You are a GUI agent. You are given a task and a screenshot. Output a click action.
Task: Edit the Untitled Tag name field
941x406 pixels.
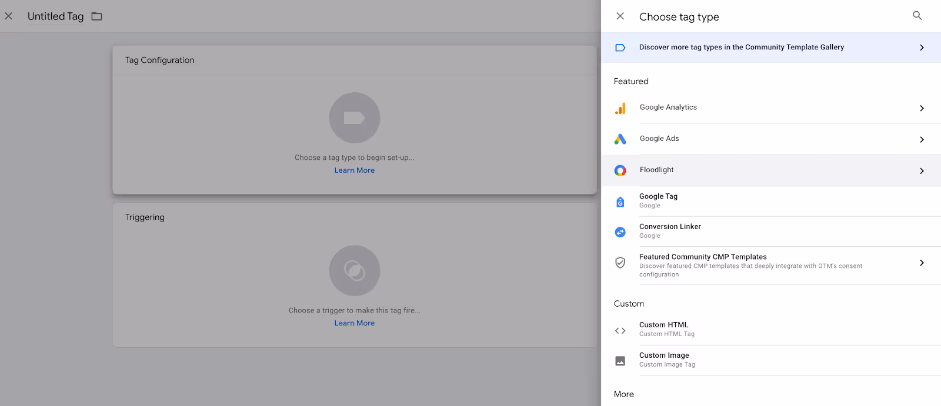(56, 16)
